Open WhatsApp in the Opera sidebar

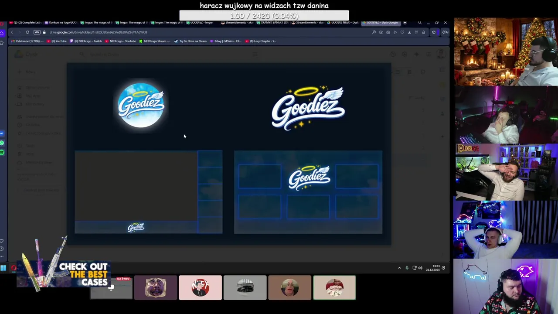[2, 143]
